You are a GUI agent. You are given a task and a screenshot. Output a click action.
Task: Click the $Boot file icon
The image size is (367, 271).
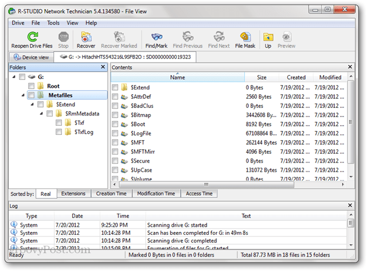(124, 124)
